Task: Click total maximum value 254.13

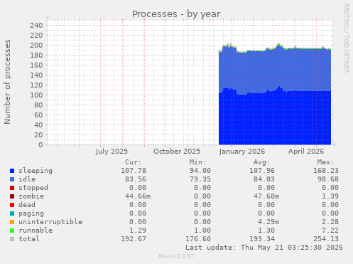Action: 326,239
